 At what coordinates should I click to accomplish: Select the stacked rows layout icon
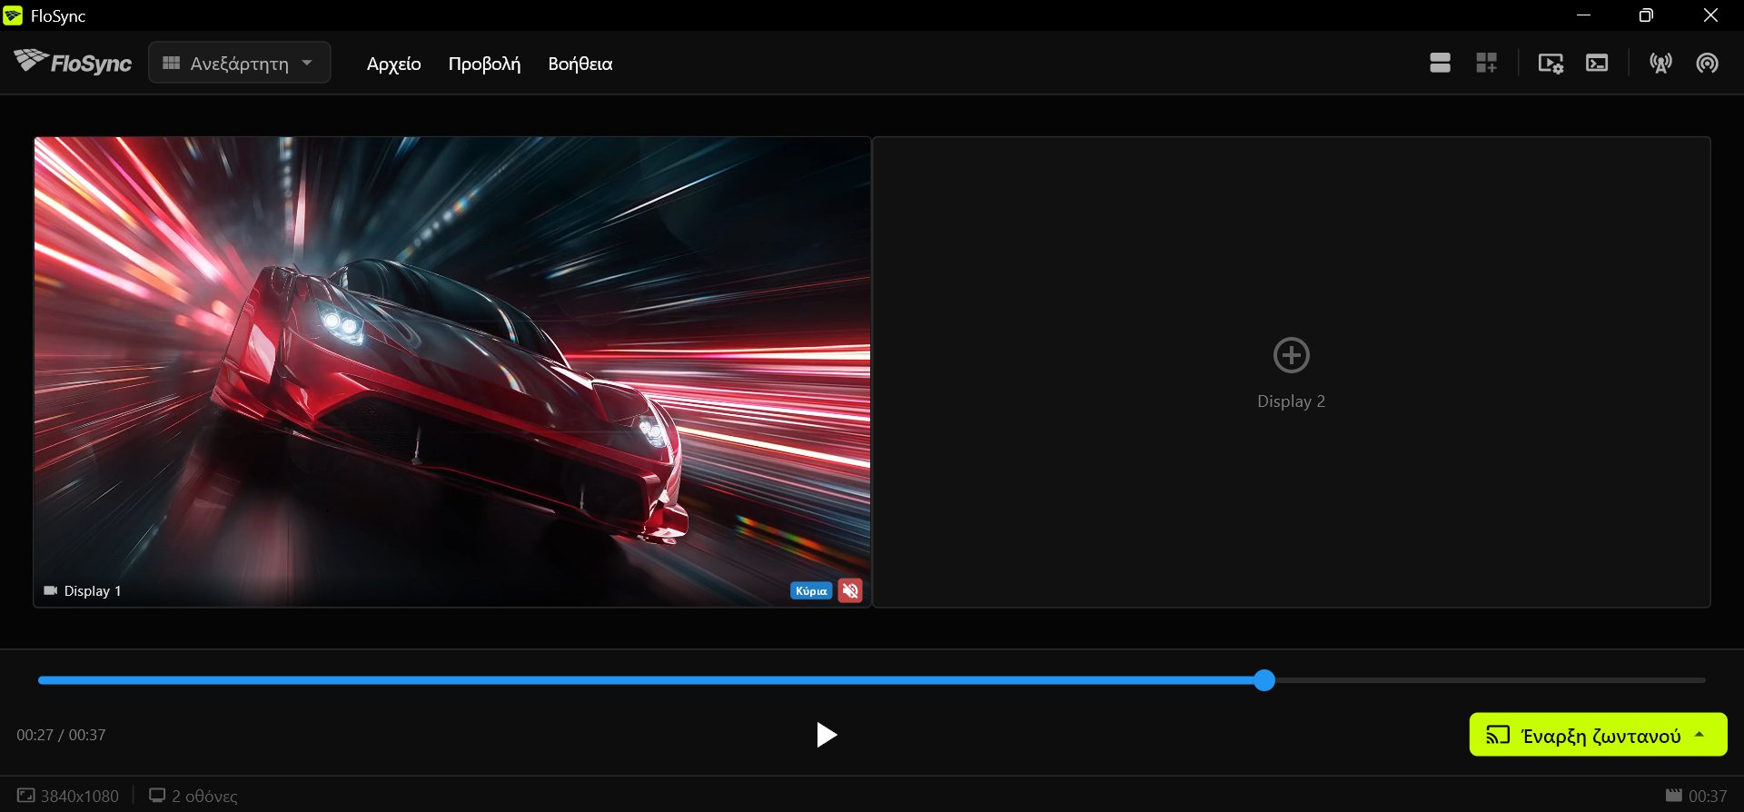(1440, 63)
